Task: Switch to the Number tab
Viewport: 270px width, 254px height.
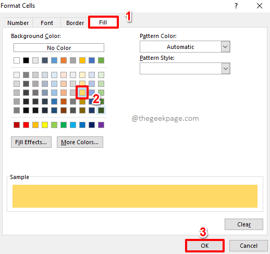Action: click(18, 23)
